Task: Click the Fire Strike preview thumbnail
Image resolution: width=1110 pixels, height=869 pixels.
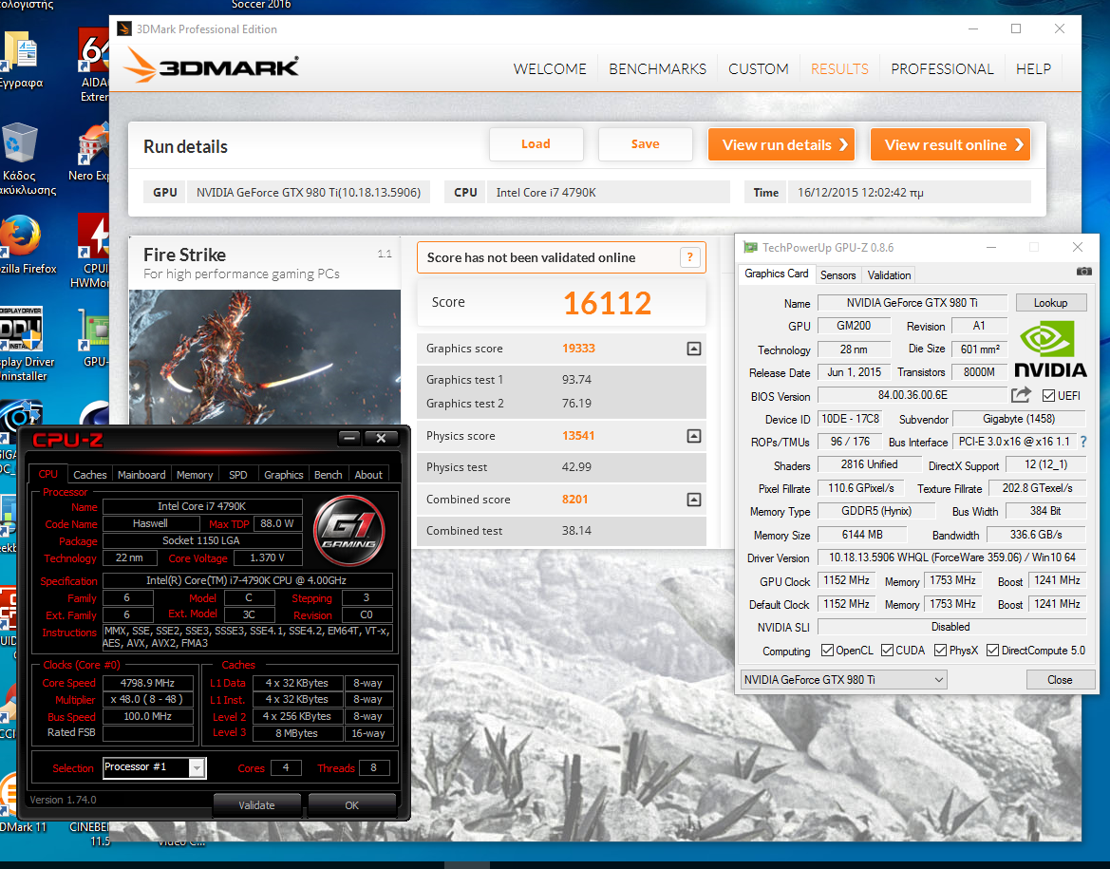Action: (265, 358)
